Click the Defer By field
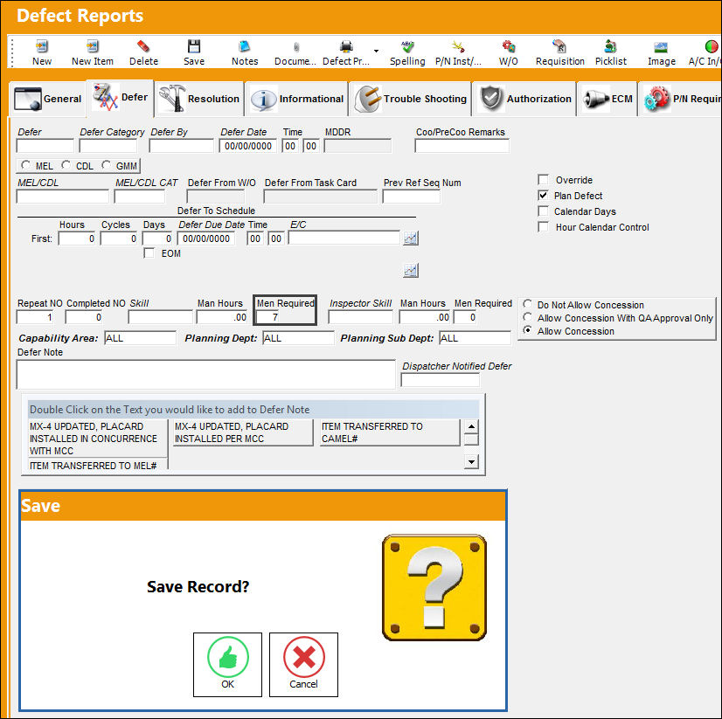This screenshot has height=719, width=722. 182,146
